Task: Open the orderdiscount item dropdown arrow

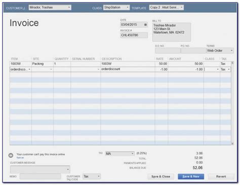Action: (29, 69)
